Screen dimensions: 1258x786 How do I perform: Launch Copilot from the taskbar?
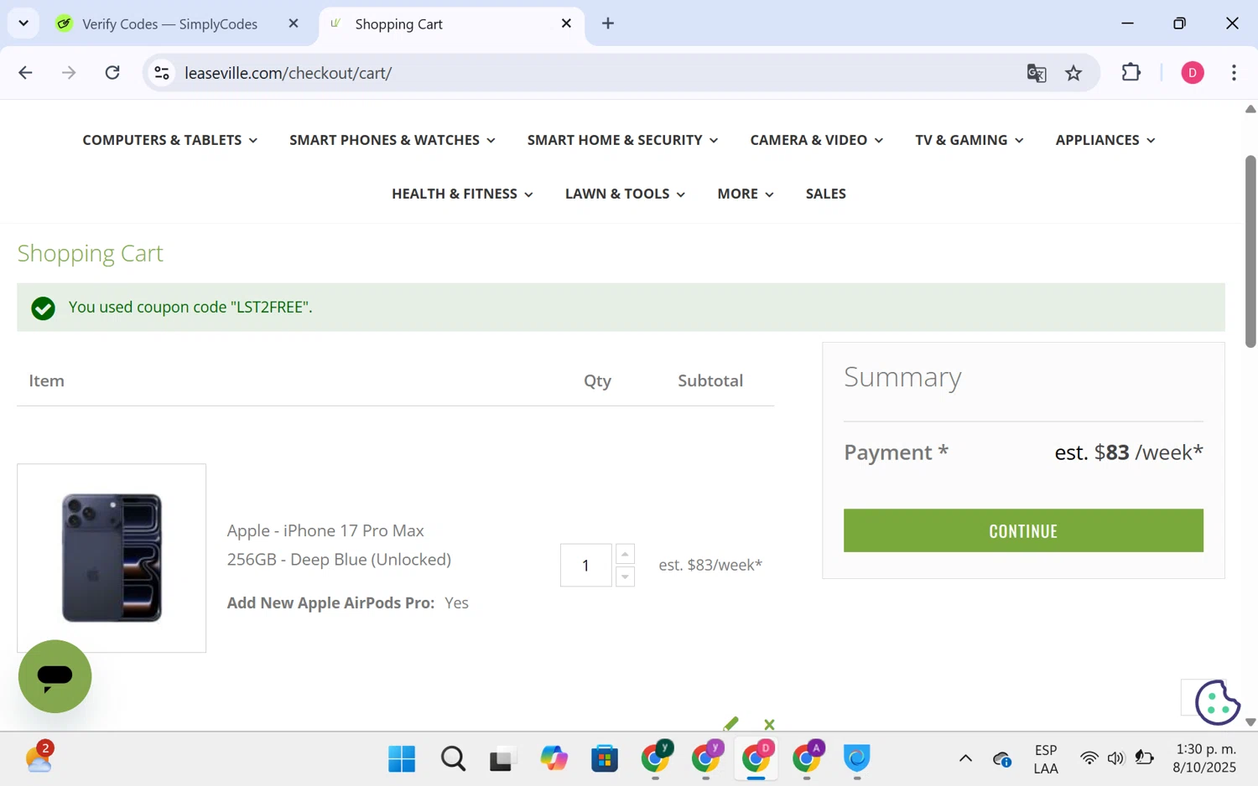pos(554,759)
